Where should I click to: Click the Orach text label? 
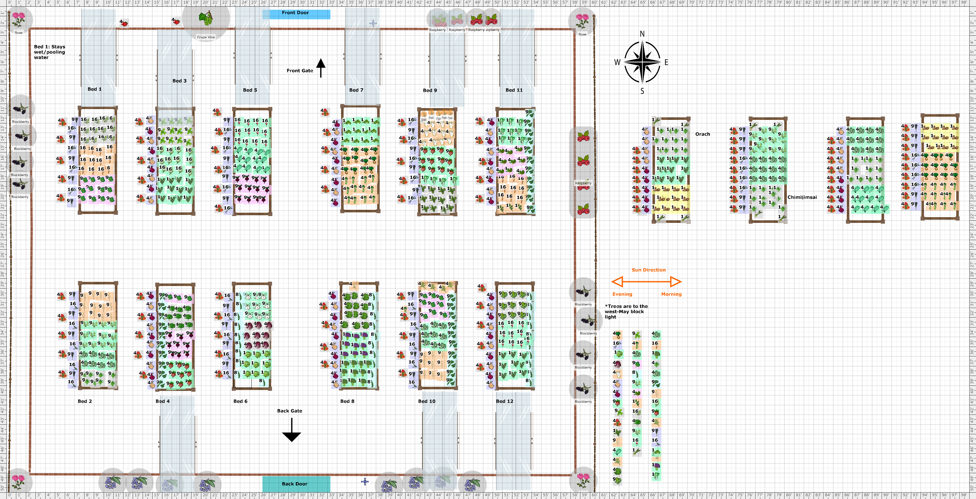(703, 134)
